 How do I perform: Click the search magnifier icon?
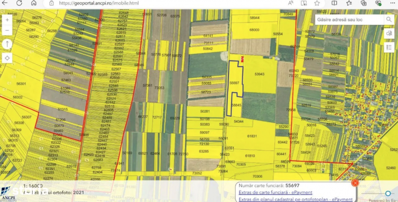point(389,20)
